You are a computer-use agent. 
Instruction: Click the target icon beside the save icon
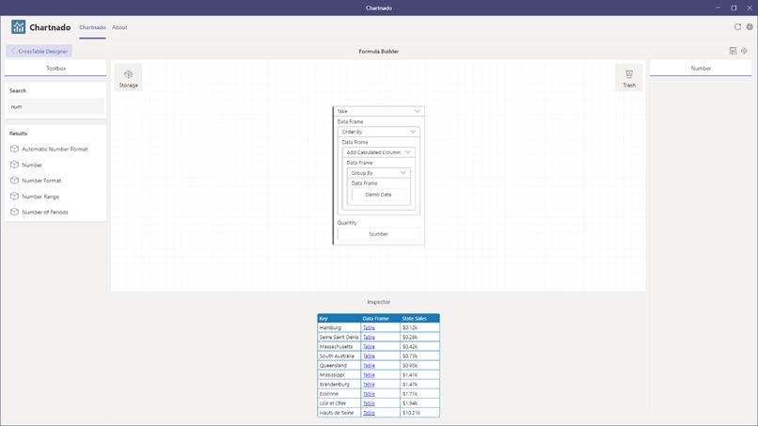coord(744,51)
